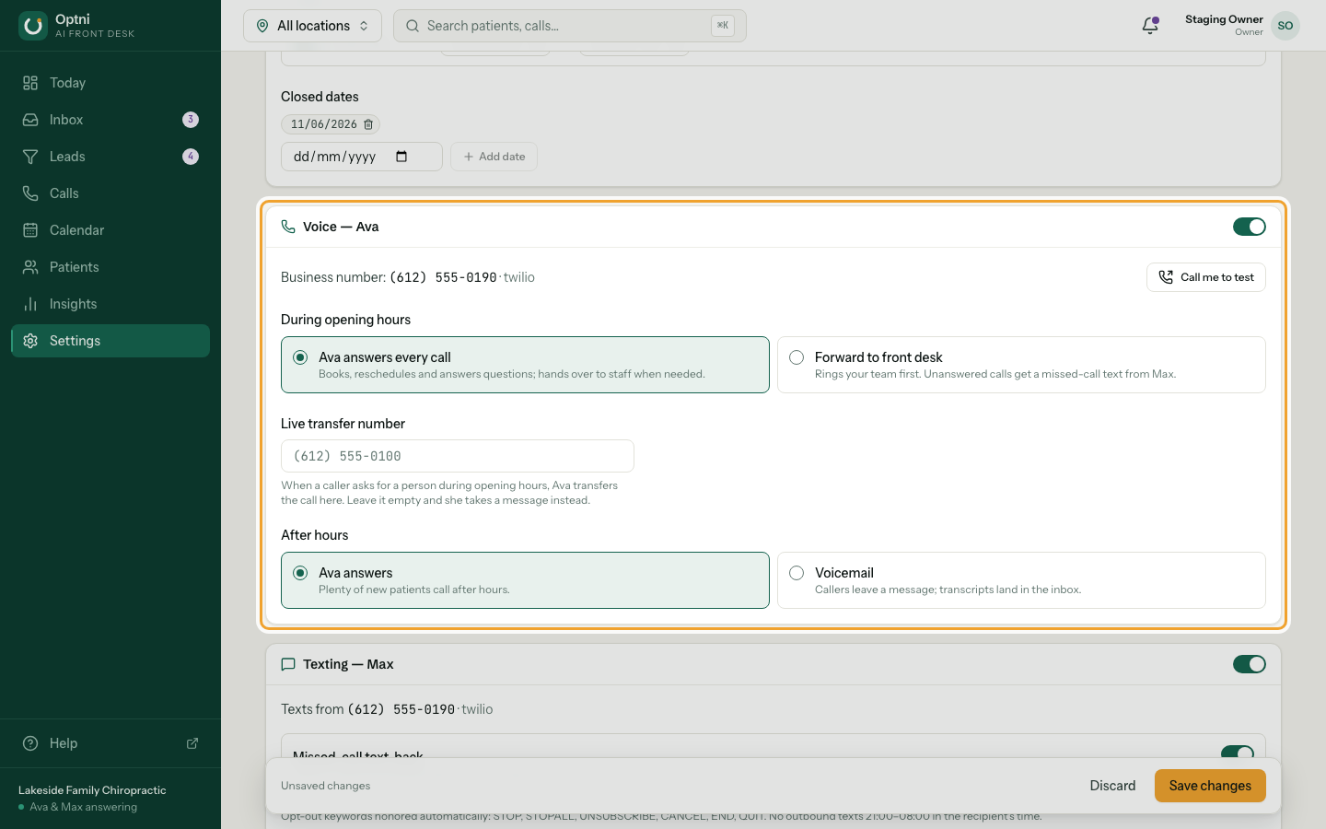Image resolution: width=1326 pixels, height=829 pixels.
Task: Click the Inbox unread count badge
Action: [x=191, y=120]
